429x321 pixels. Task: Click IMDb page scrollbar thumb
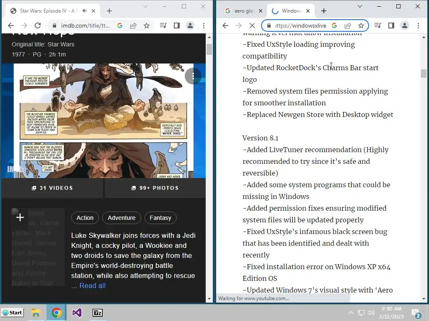click(209, 49)
